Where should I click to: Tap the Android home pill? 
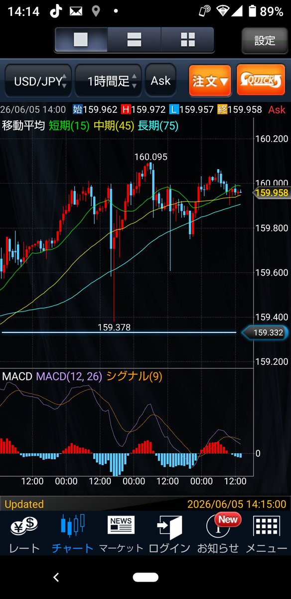click(145, 578)
